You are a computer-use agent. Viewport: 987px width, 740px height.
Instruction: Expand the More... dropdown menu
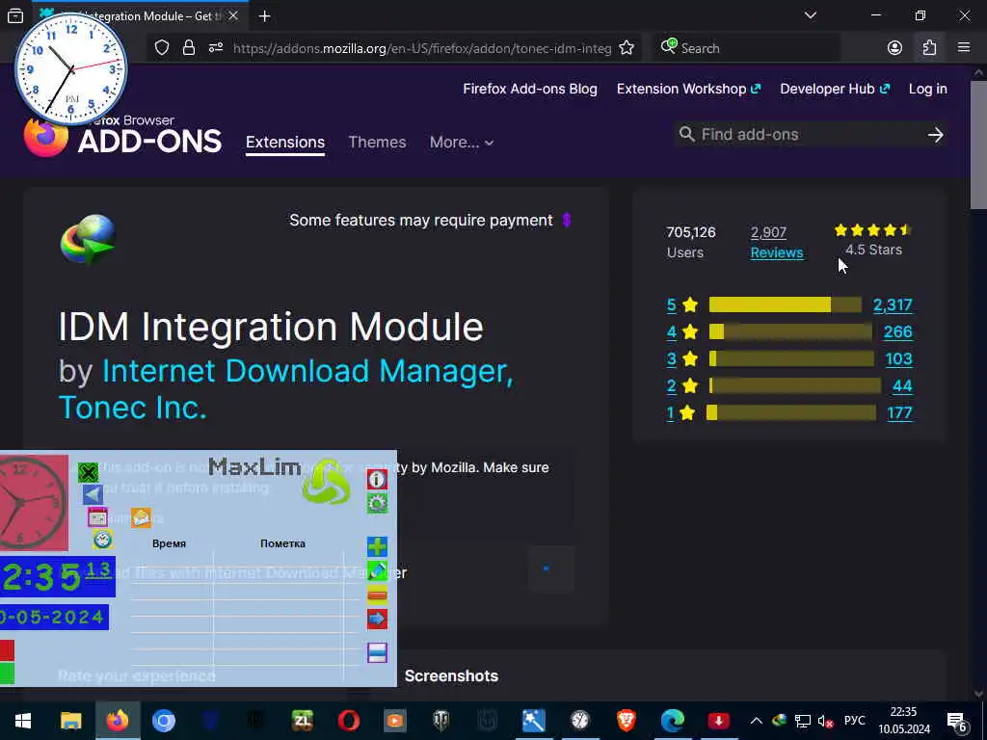pyautogui.click(x=462, y=143)
